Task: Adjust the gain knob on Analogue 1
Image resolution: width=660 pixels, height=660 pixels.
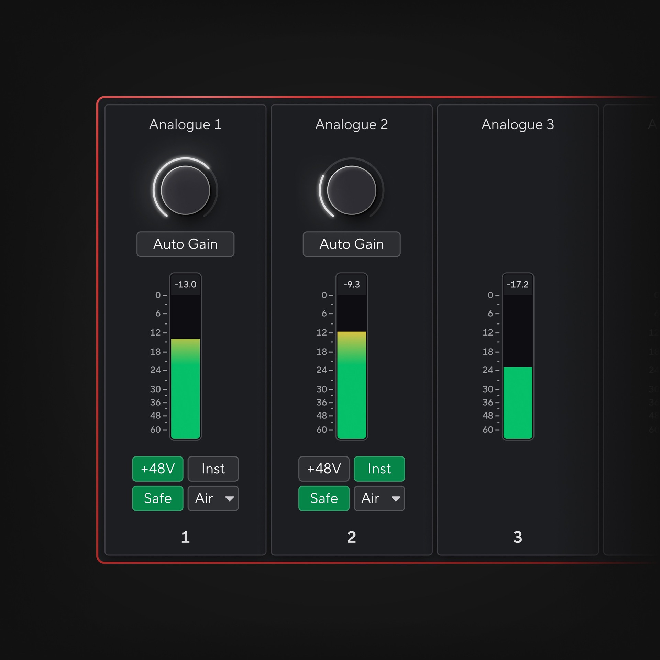Action: 185,189
